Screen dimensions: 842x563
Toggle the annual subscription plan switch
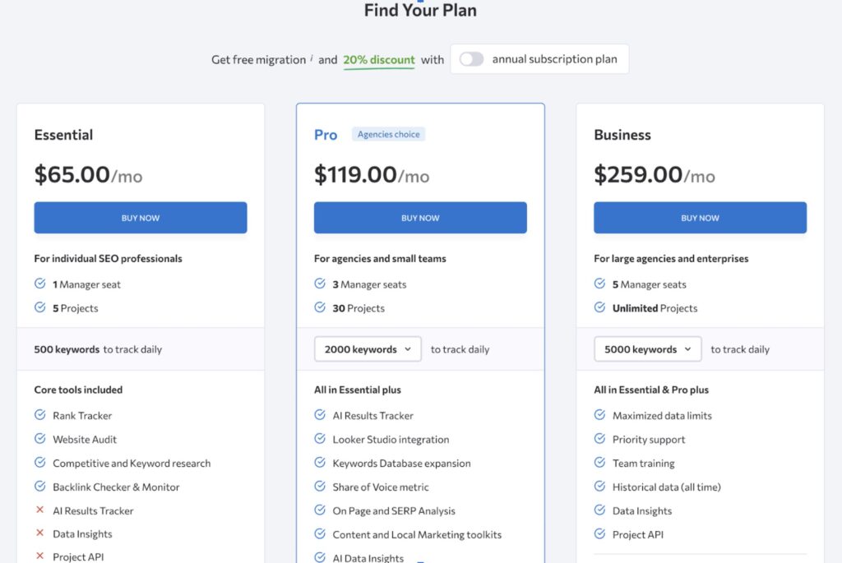tap(471, 59)
